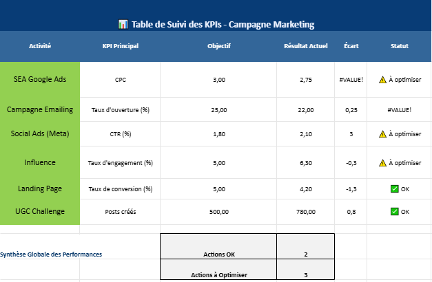The image size is (432, 282).
Task: Select the 780,00 result cell
Action: (306, 212)
